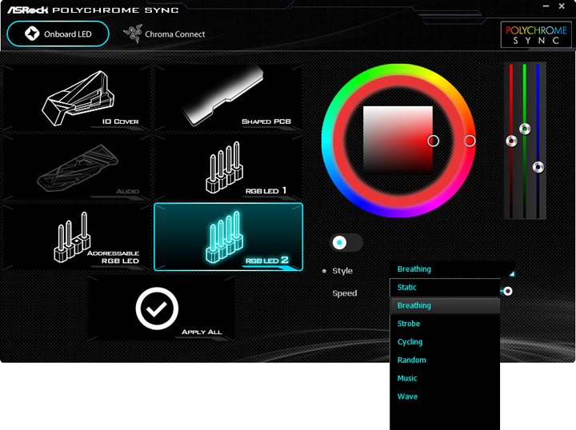Select the Addressable RGB LED header

77,237
